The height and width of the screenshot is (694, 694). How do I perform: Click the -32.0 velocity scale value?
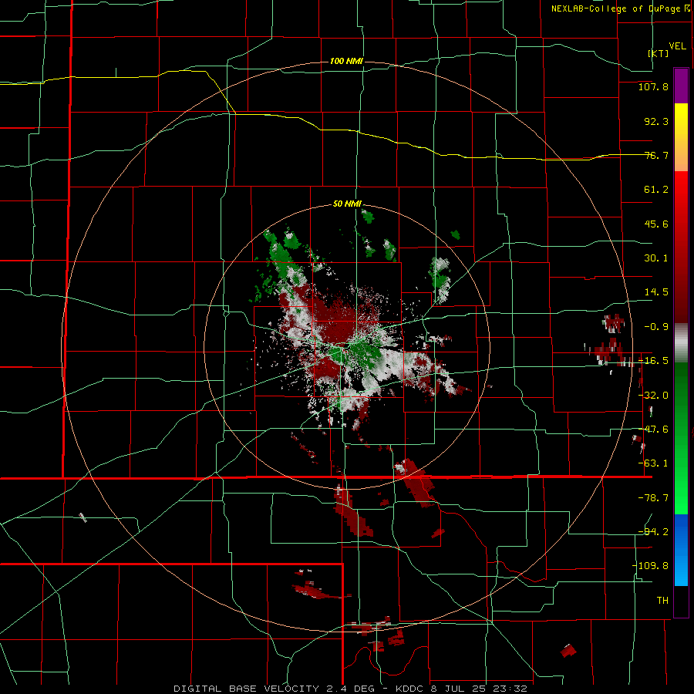653,396
